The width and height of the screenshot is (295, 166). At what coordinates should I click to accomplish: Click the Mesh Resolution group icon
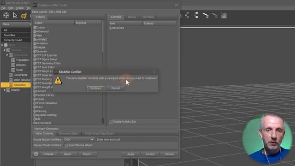pyautogui.click(x=11, y=80)
